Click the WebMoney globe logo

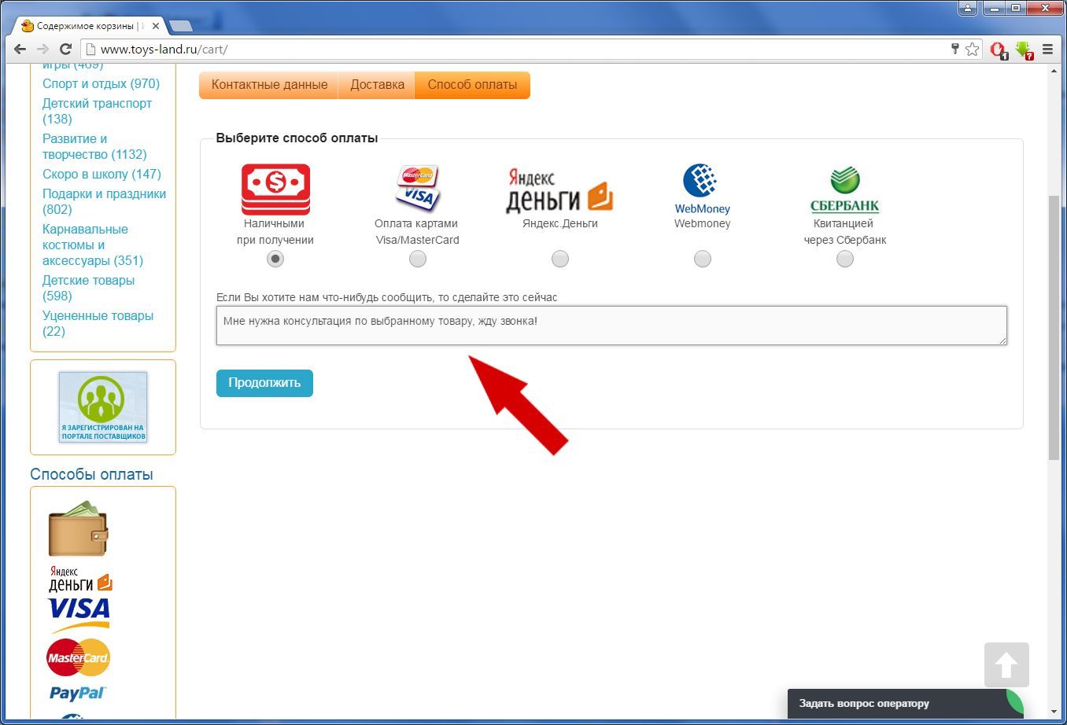coord(702,189)
